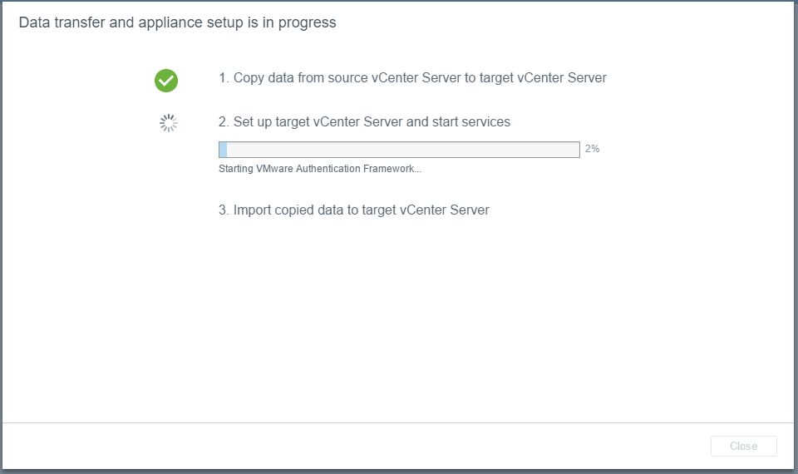Click the number '2.' of the second step

coord(224,121)
